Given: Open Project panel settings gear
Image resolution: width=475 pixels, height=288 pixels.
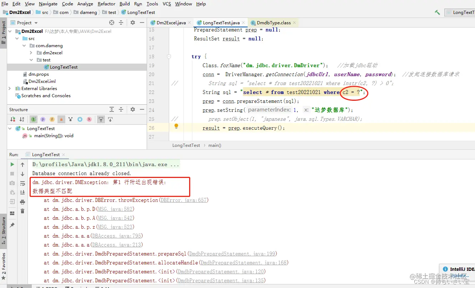Looking at the screenshot, I should click(x=133, y=23).
